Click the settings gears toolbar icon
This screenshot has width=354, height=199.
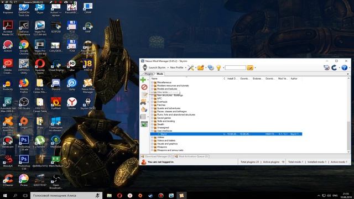[x=211, y=67]
